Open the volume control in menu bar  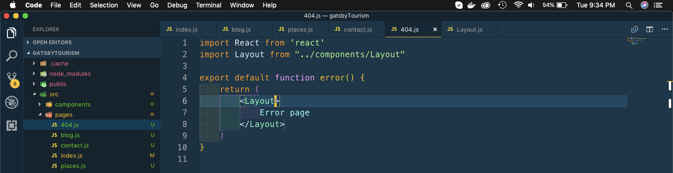[531, 5]
